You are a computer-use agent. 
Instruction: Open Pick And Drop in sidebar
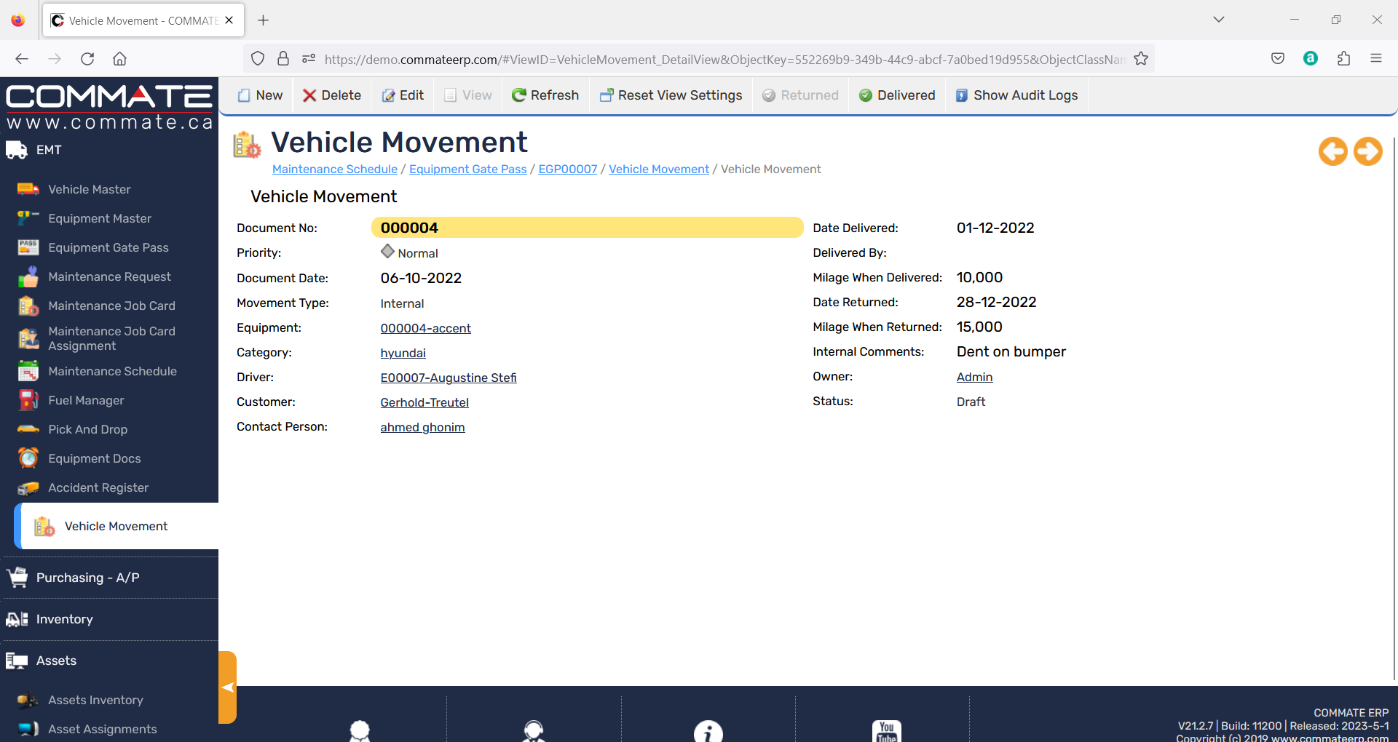tap(87, 429)
